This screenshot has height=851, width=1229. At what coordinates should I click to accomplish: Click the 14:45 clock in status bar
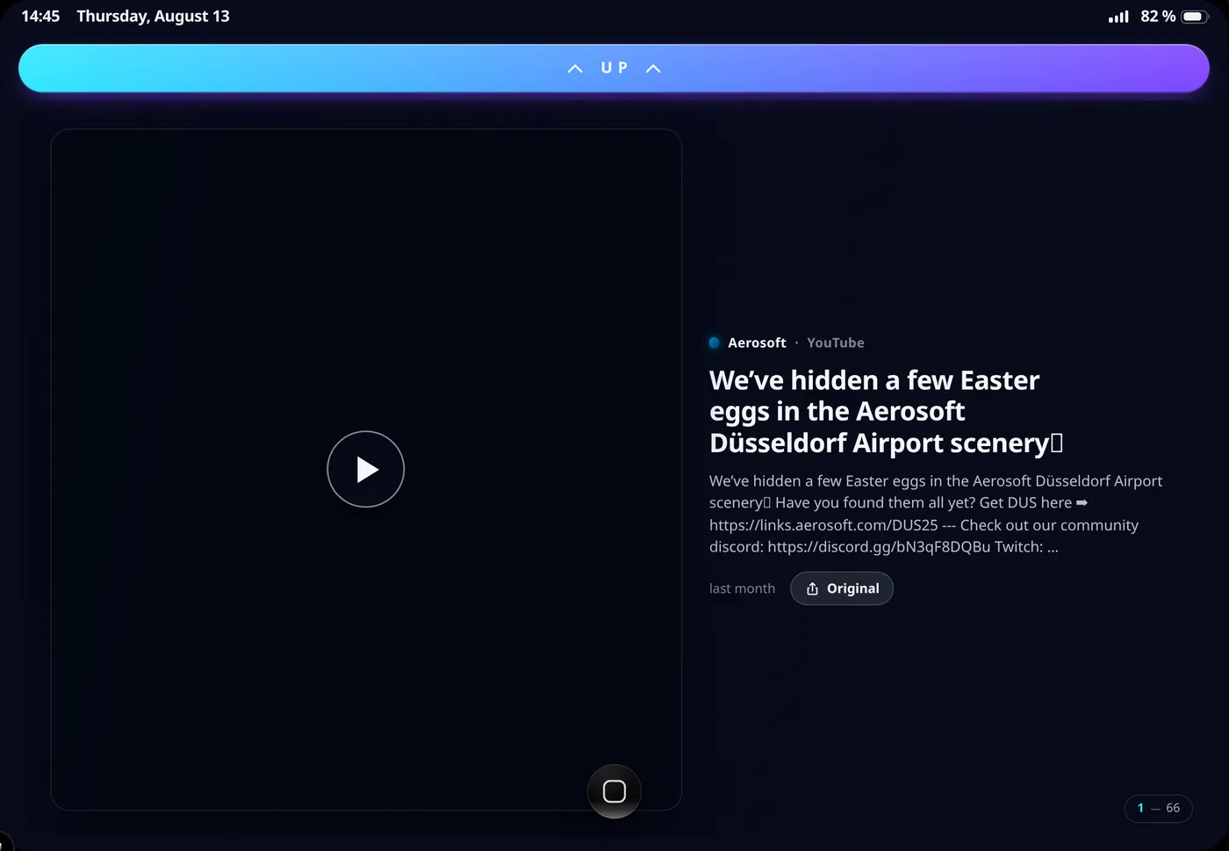point(40,17)
